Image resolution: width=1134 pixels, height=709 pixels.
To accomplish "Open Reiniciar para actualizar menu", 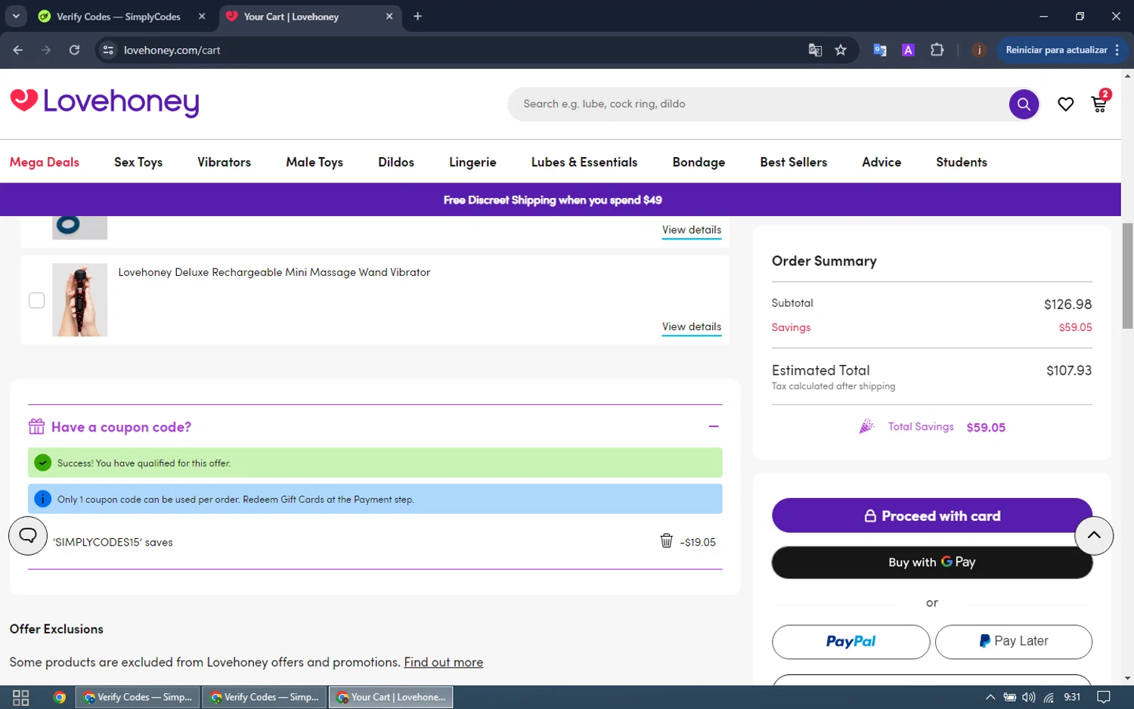I will click(x=1062, y=50).
